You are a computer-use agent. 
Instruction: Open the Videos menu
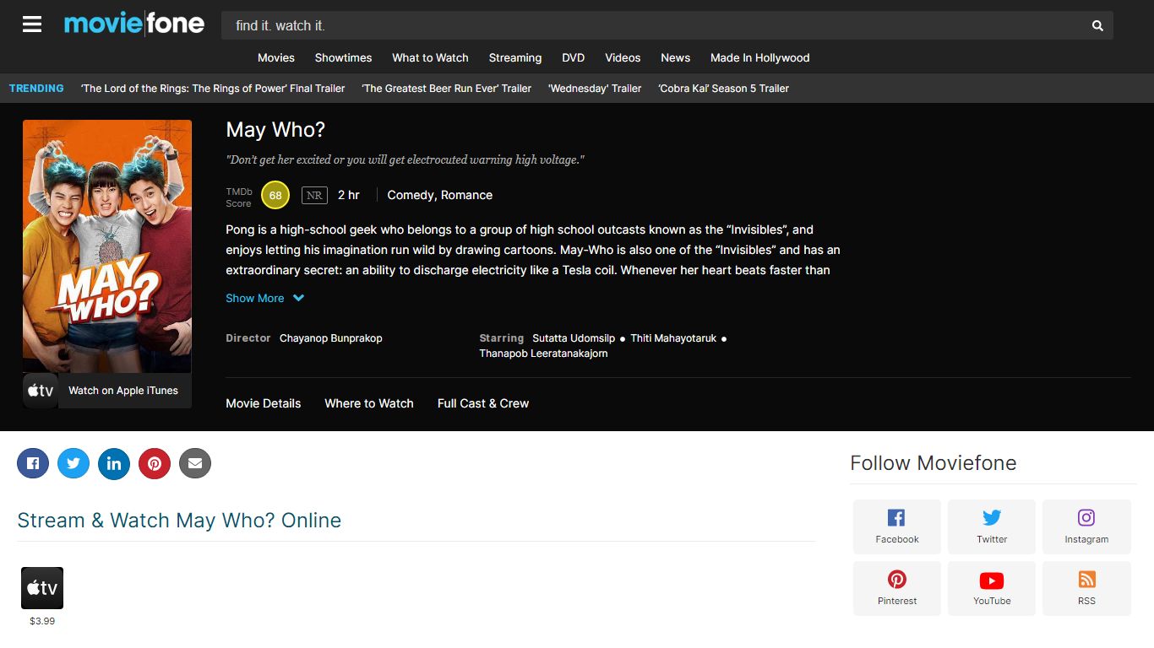point(623,57)
